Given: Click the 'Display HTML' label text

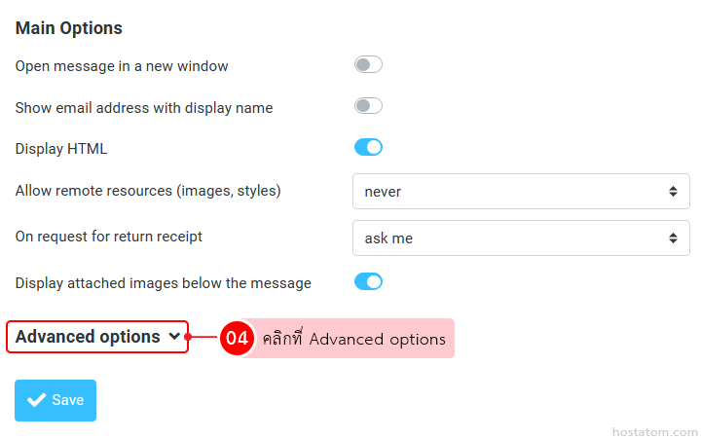Looking at the screenshot, I should click(61, 149).
